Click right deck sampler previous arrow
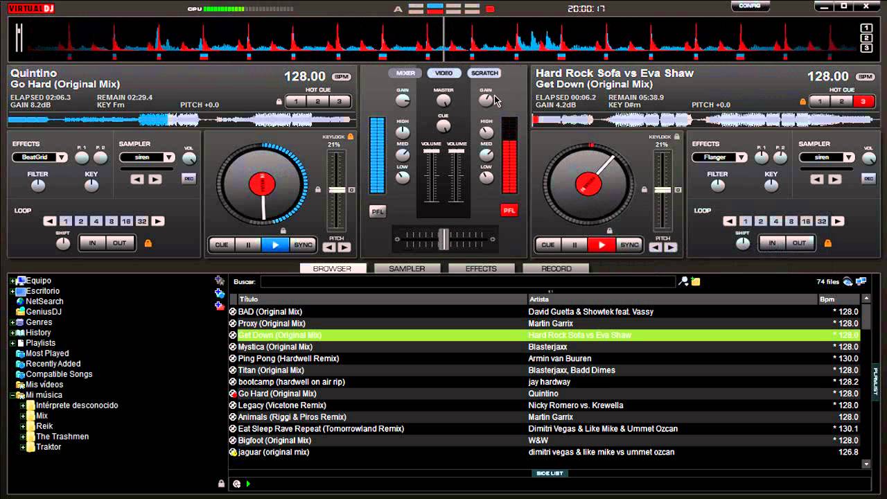This screenshot has height=499, width=887. (x=817, y=179)
